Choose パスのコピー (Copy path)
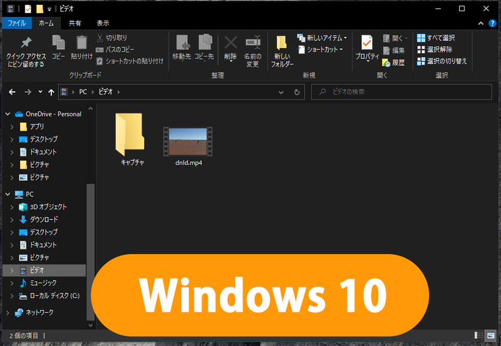Image resolution: width=501 pixels, height=346 pixels. coord(115,49)
